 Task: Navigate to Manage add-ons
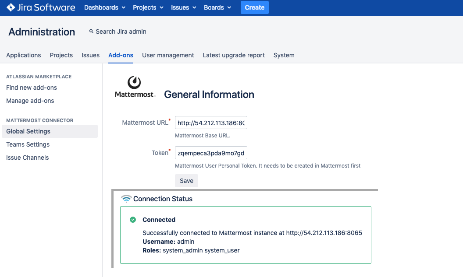pos(30,101)
